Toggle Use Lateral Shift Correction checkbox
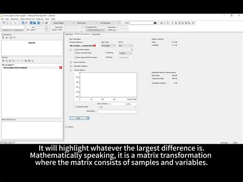Image resolution: width=243 pixels, height=182 pixels. point(76,57)
